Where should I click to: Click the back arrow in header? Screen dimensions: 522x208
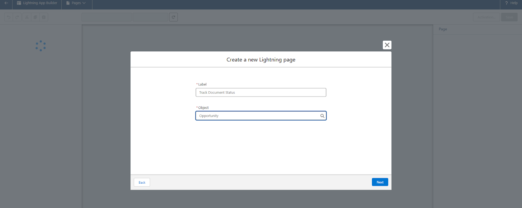click(6, 3)
